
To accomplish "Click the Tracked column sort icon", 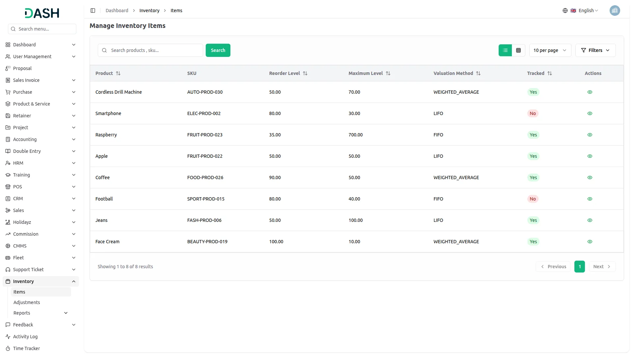I will [549, 73].
